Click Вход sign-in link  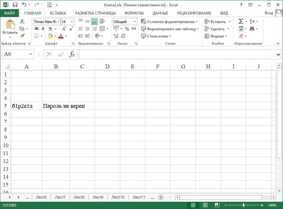(269, 13)
